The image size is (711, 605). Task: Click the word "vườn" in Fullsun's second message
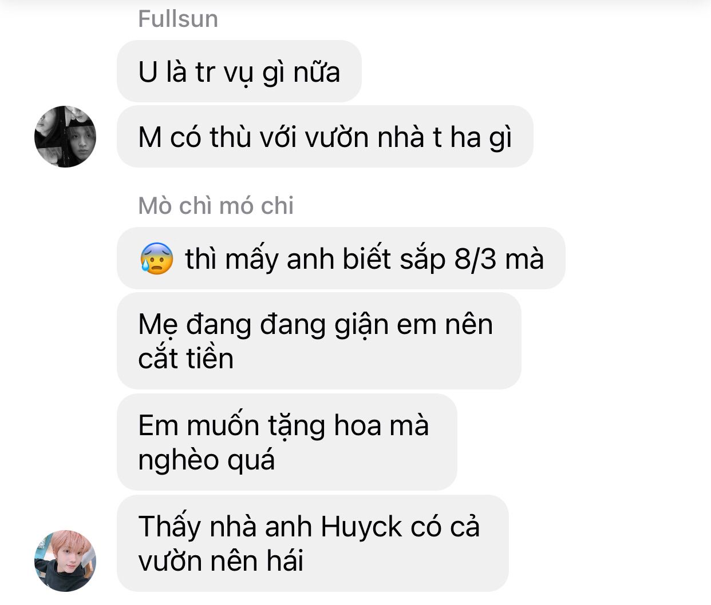(337, 137)
